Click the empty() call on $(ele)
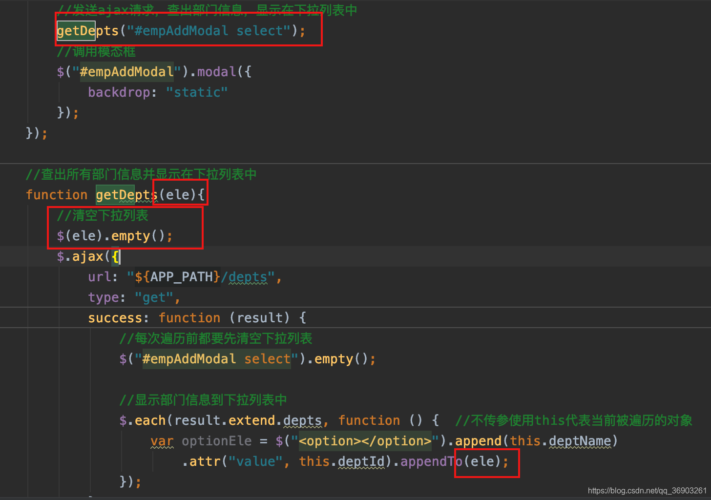 (138, 236)
